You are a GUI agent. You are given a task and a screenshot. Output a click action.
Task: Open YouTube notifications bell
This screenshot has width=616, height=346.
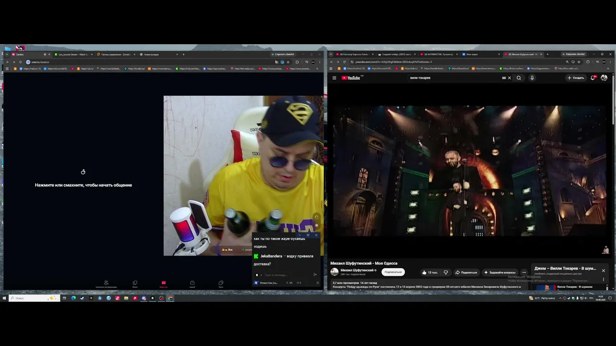point(593,78)
